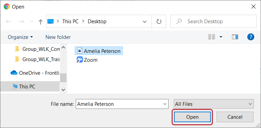261x128 pixels.
Task: Open view options dropdown arrow
Action: [221, 37]
